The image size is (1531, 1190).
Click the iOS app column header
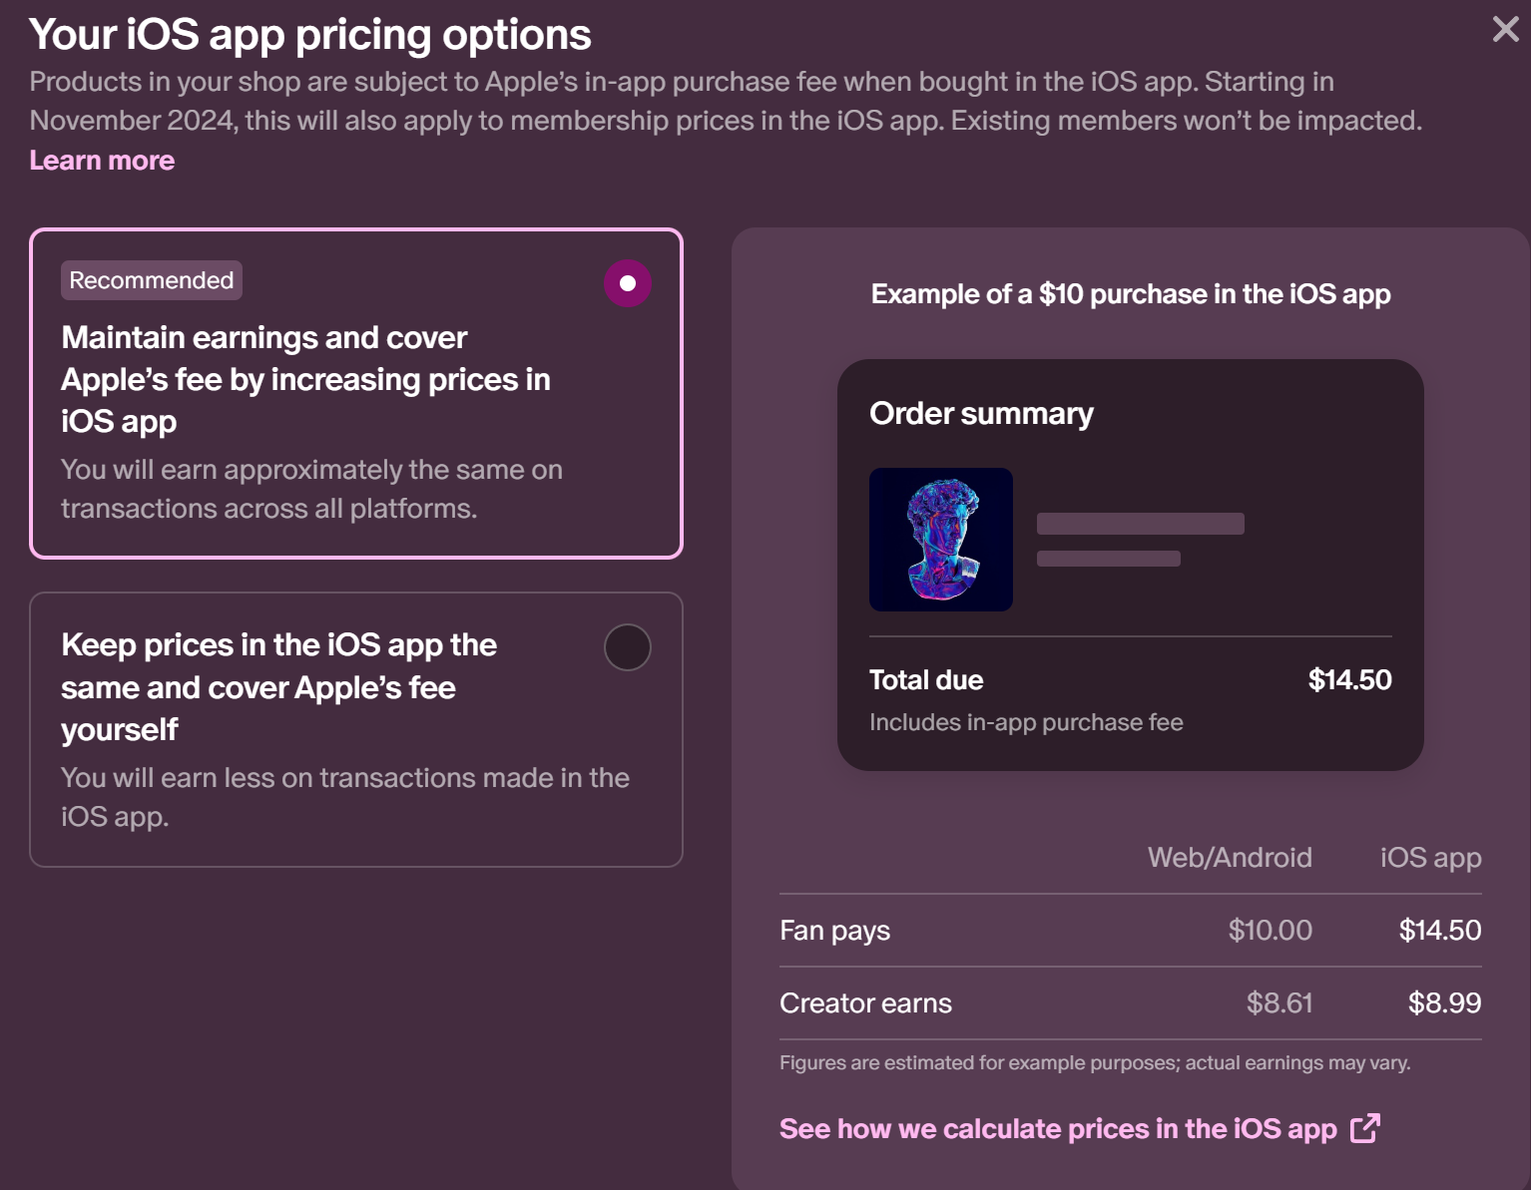[1430, 858]
